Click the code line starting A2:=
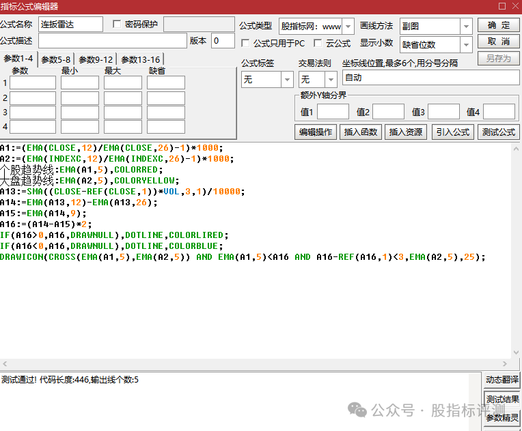The image size is (522, 431). [117, 159]
